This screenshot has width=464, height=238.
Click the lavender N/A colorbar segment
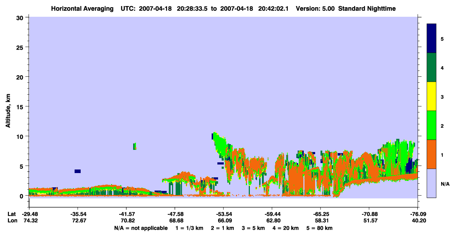pyautogui.click(x=432, y=183)
